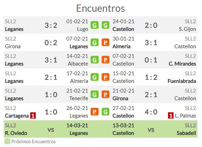Click green G badge beside Girona 07-02-21

tap(94, 43)
